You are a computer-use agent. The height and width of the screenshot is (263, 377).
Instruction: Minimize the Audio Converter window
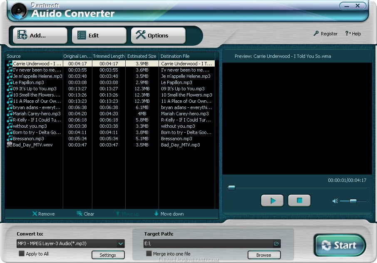click(347, 6)
